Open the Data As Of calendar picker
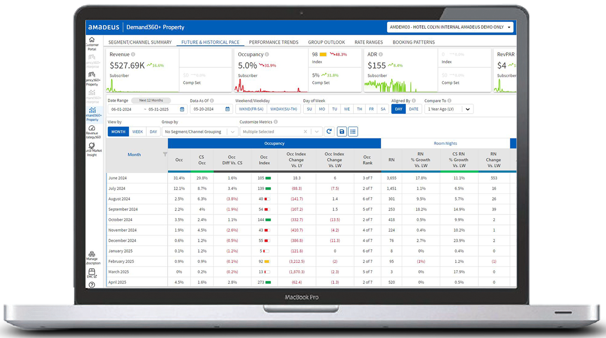This screenshot has width=606, height=338. [x=227, y=109]
